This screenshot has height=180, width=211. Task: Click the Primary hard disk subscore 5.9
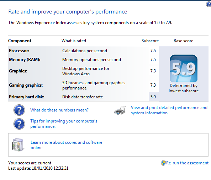153,97
